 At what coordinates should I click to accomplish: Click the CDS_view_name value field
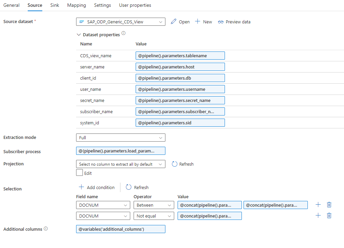click(x=180, y=56)
